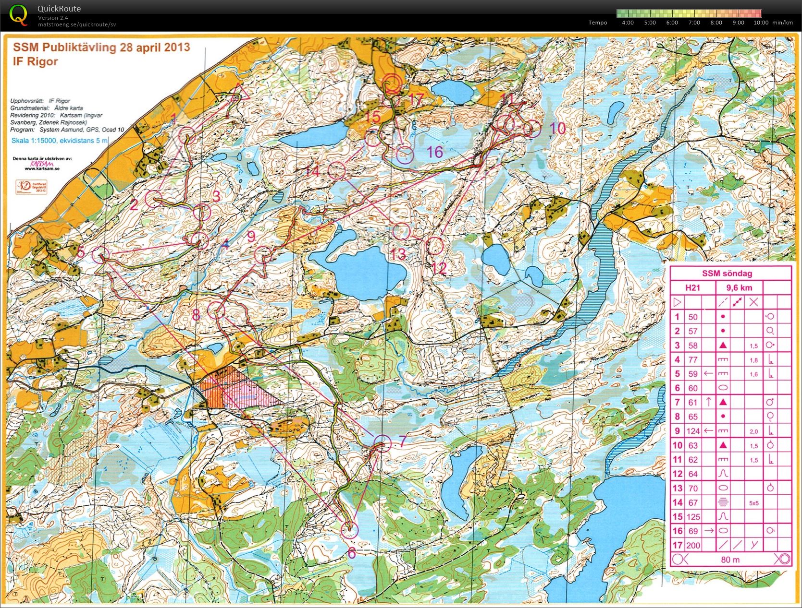Click the control code 77 cell
This screenshot has height=608, width=802.
692,359
